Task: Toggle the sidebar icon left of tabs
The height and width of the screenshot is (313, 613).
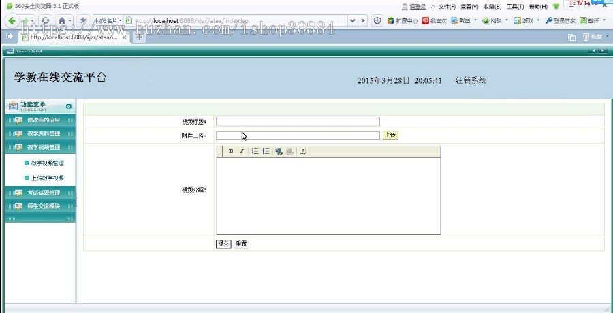Action: 10,36
